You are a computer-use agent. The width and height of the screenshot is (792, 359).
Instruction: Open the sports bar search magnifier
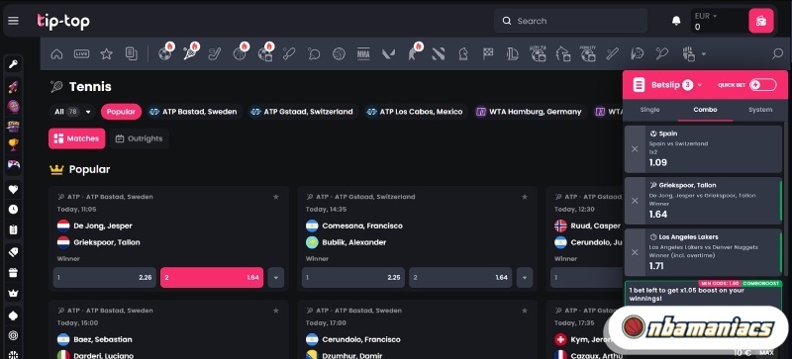(x=778, y=53)
